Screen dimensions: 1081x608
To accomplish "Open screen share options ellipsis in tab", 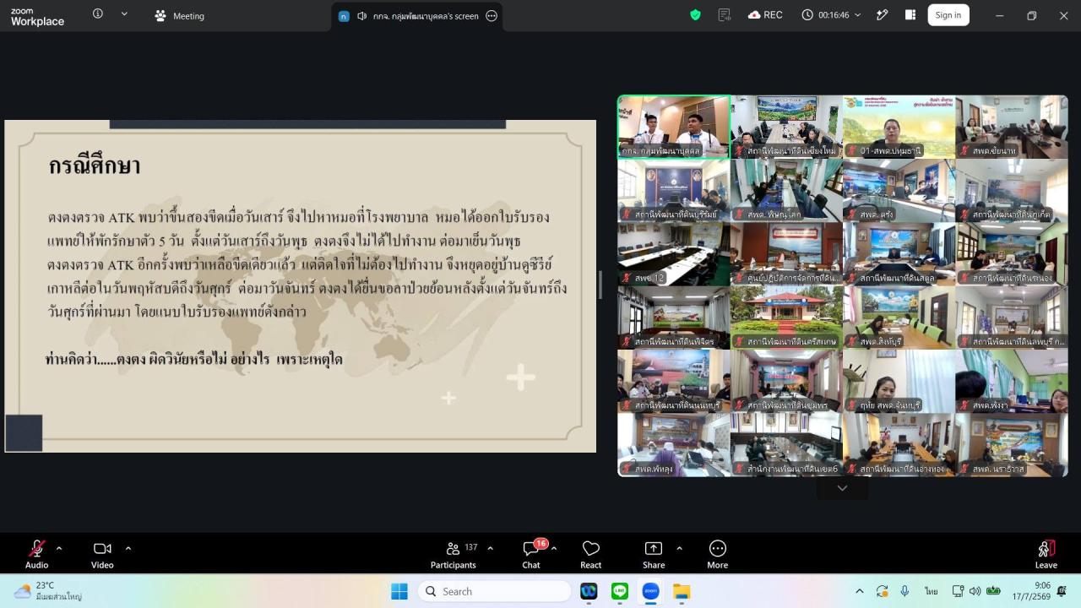I will pos(492,15).
